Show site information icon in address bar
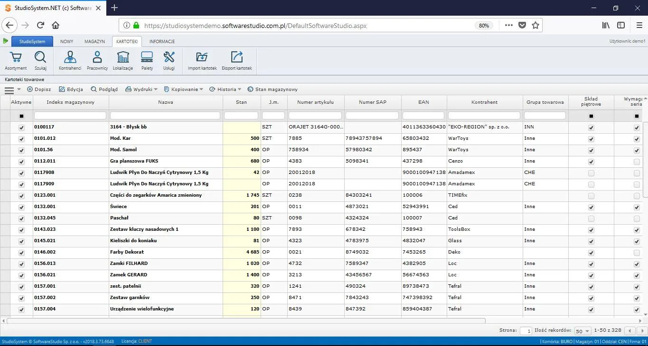This screenshot has width=648, height=346. click(127, 26)
